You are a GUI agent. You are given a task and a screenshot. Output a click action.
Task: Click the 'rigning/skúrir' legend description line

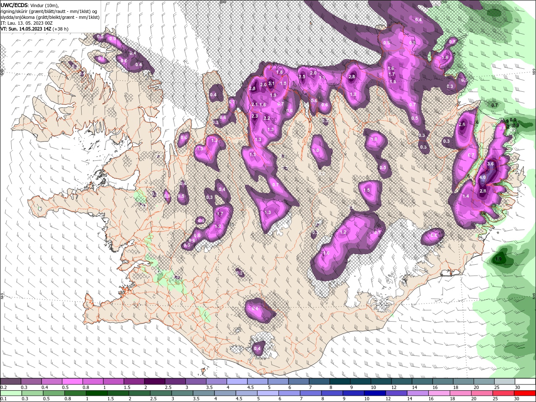tap(49, 11)
